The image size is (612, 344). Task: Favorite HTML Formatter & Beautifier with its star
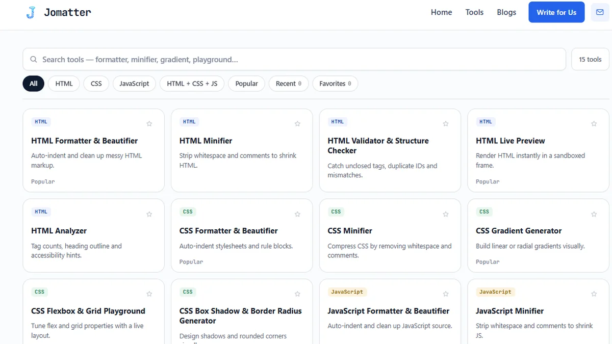click(x=149, y=124)
